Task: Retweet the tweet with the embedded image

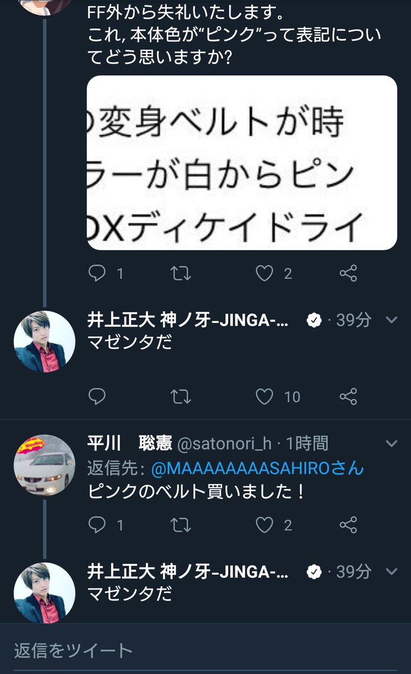Action: pos(181,274)
